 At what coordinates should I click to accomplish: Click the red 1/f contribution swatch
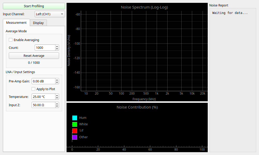click(74, 130)
